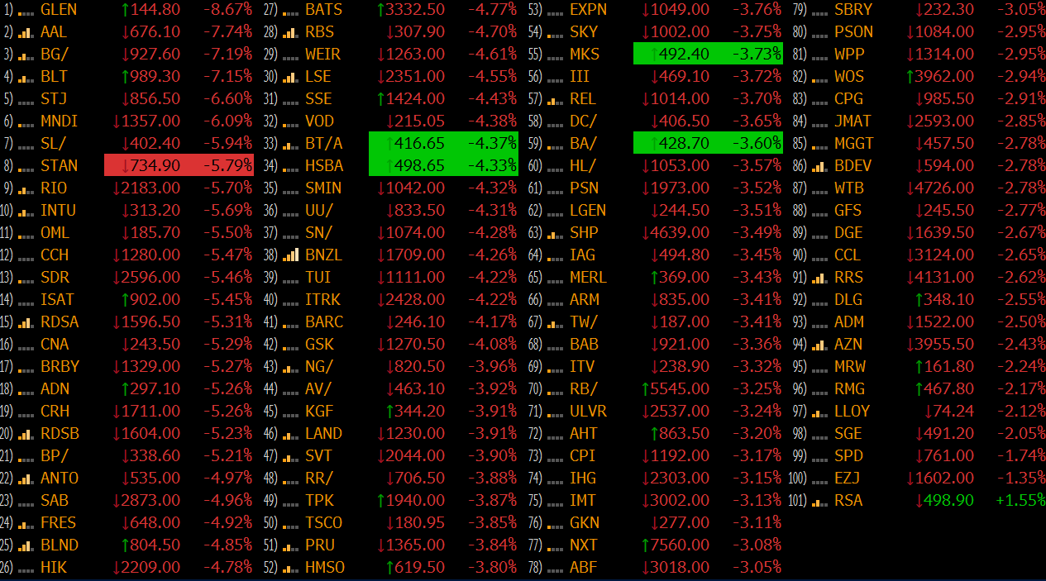Select the GSK ticker symbol
Image resolution: width=1046 pixels, height=581 pixels.
(320, 344)
